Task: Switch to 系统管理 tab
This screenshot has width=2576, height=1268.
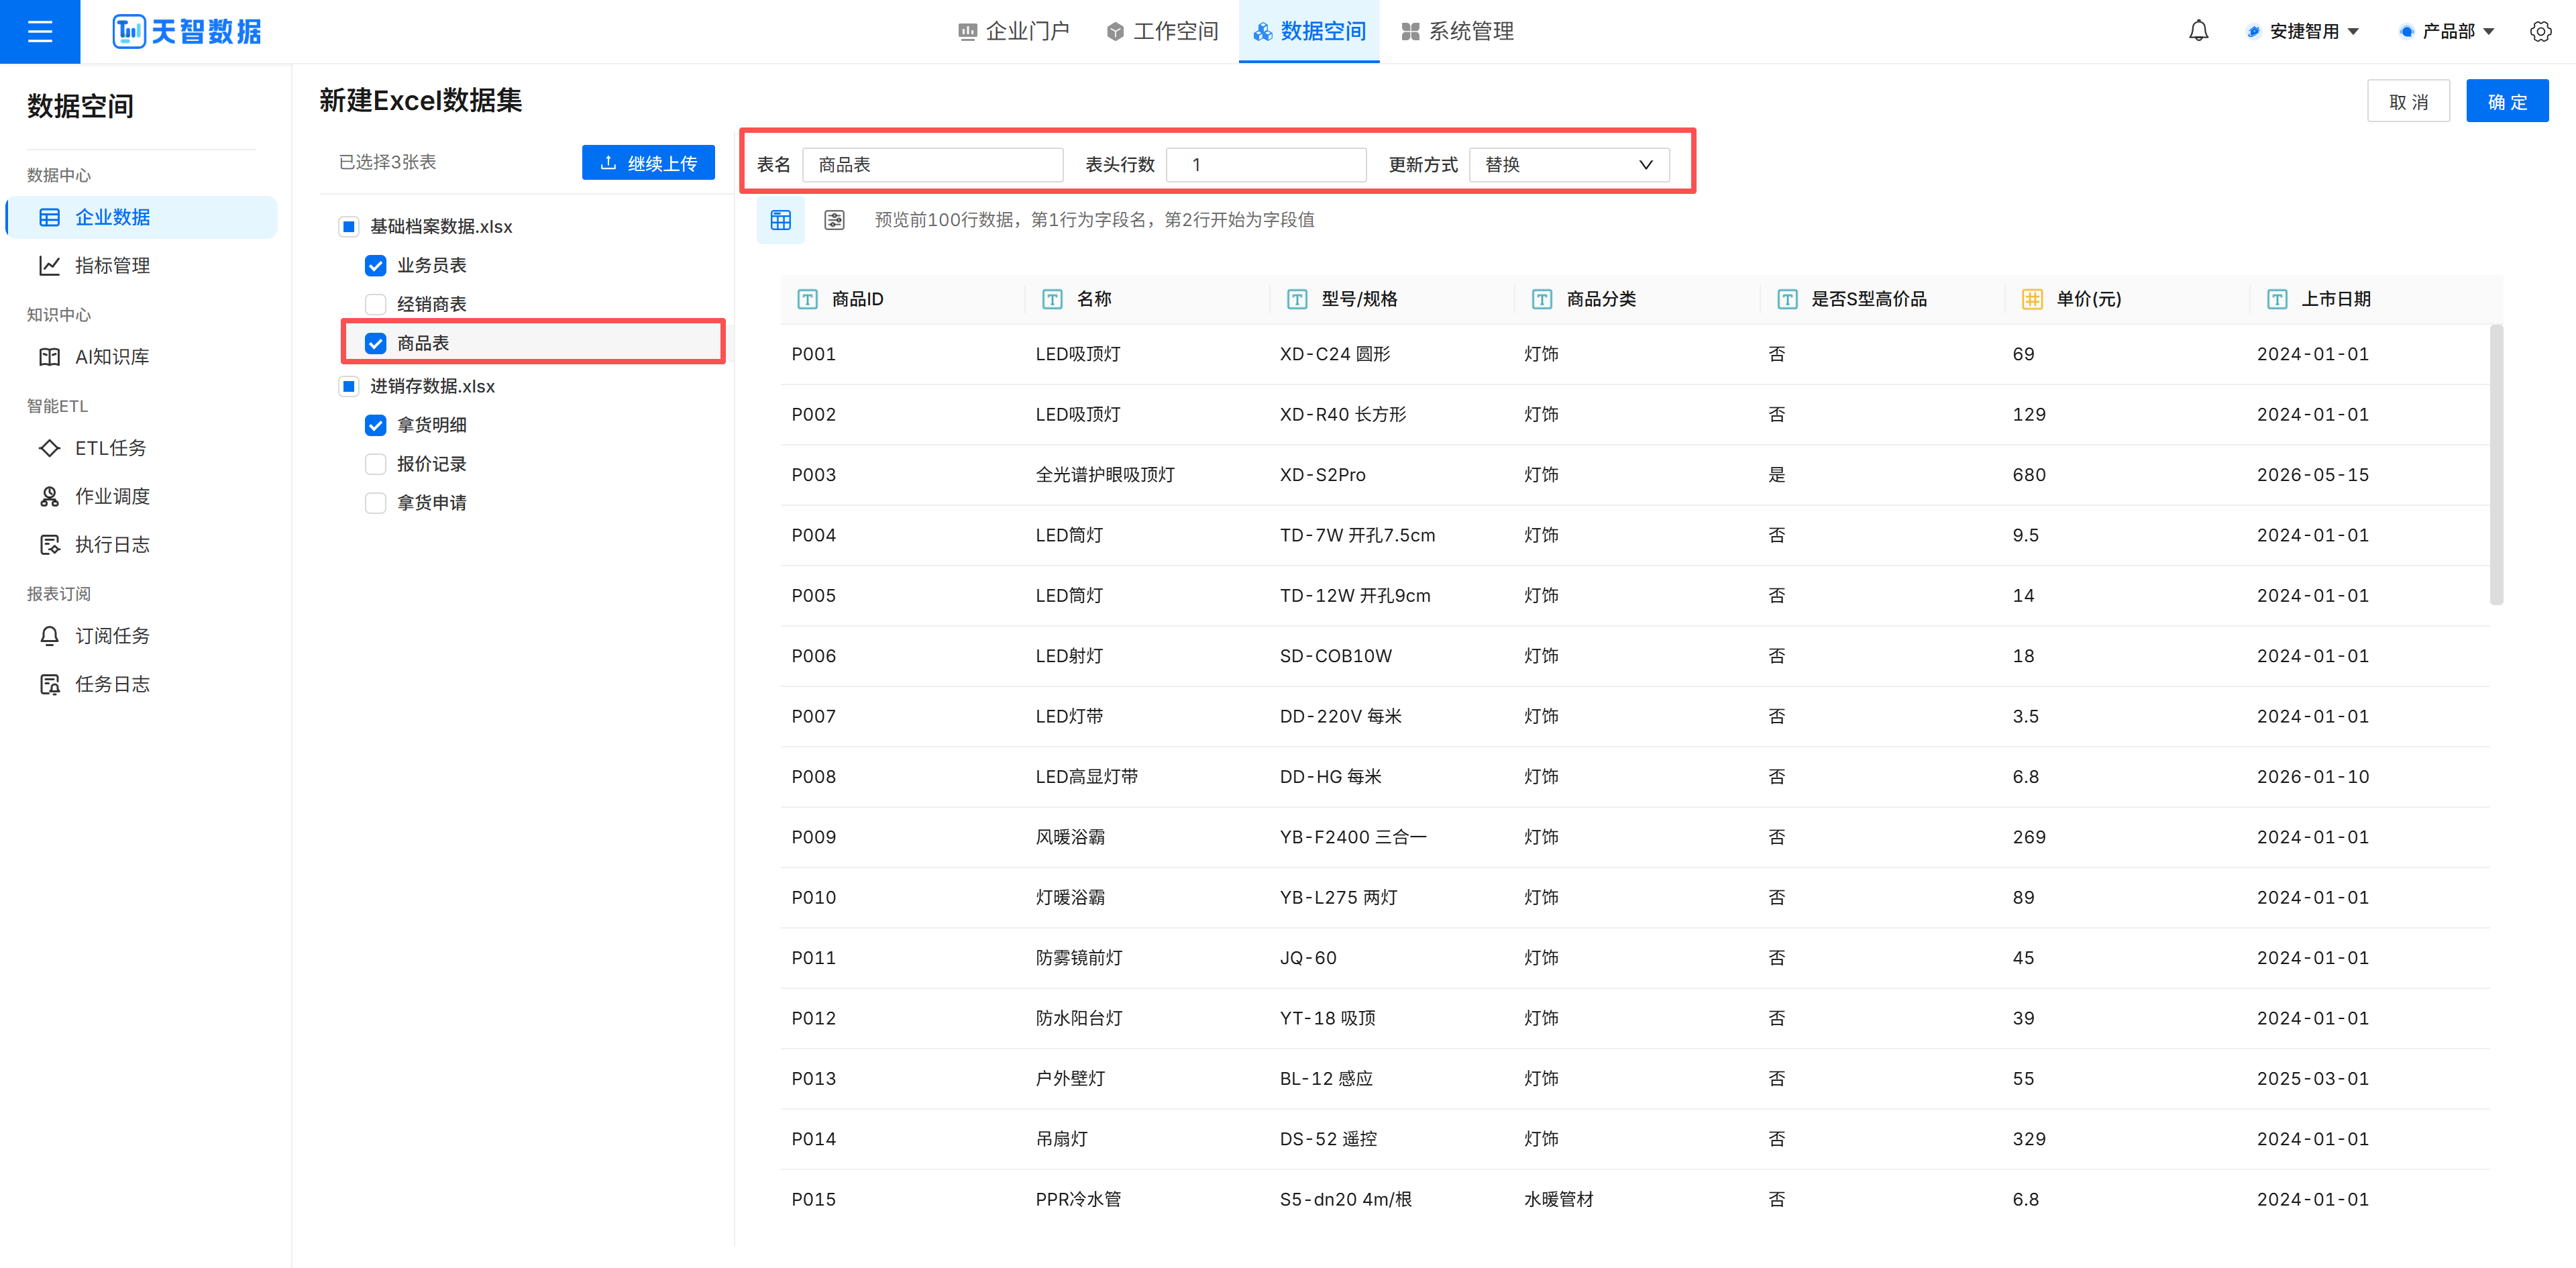Action: tap(1458, 31)
